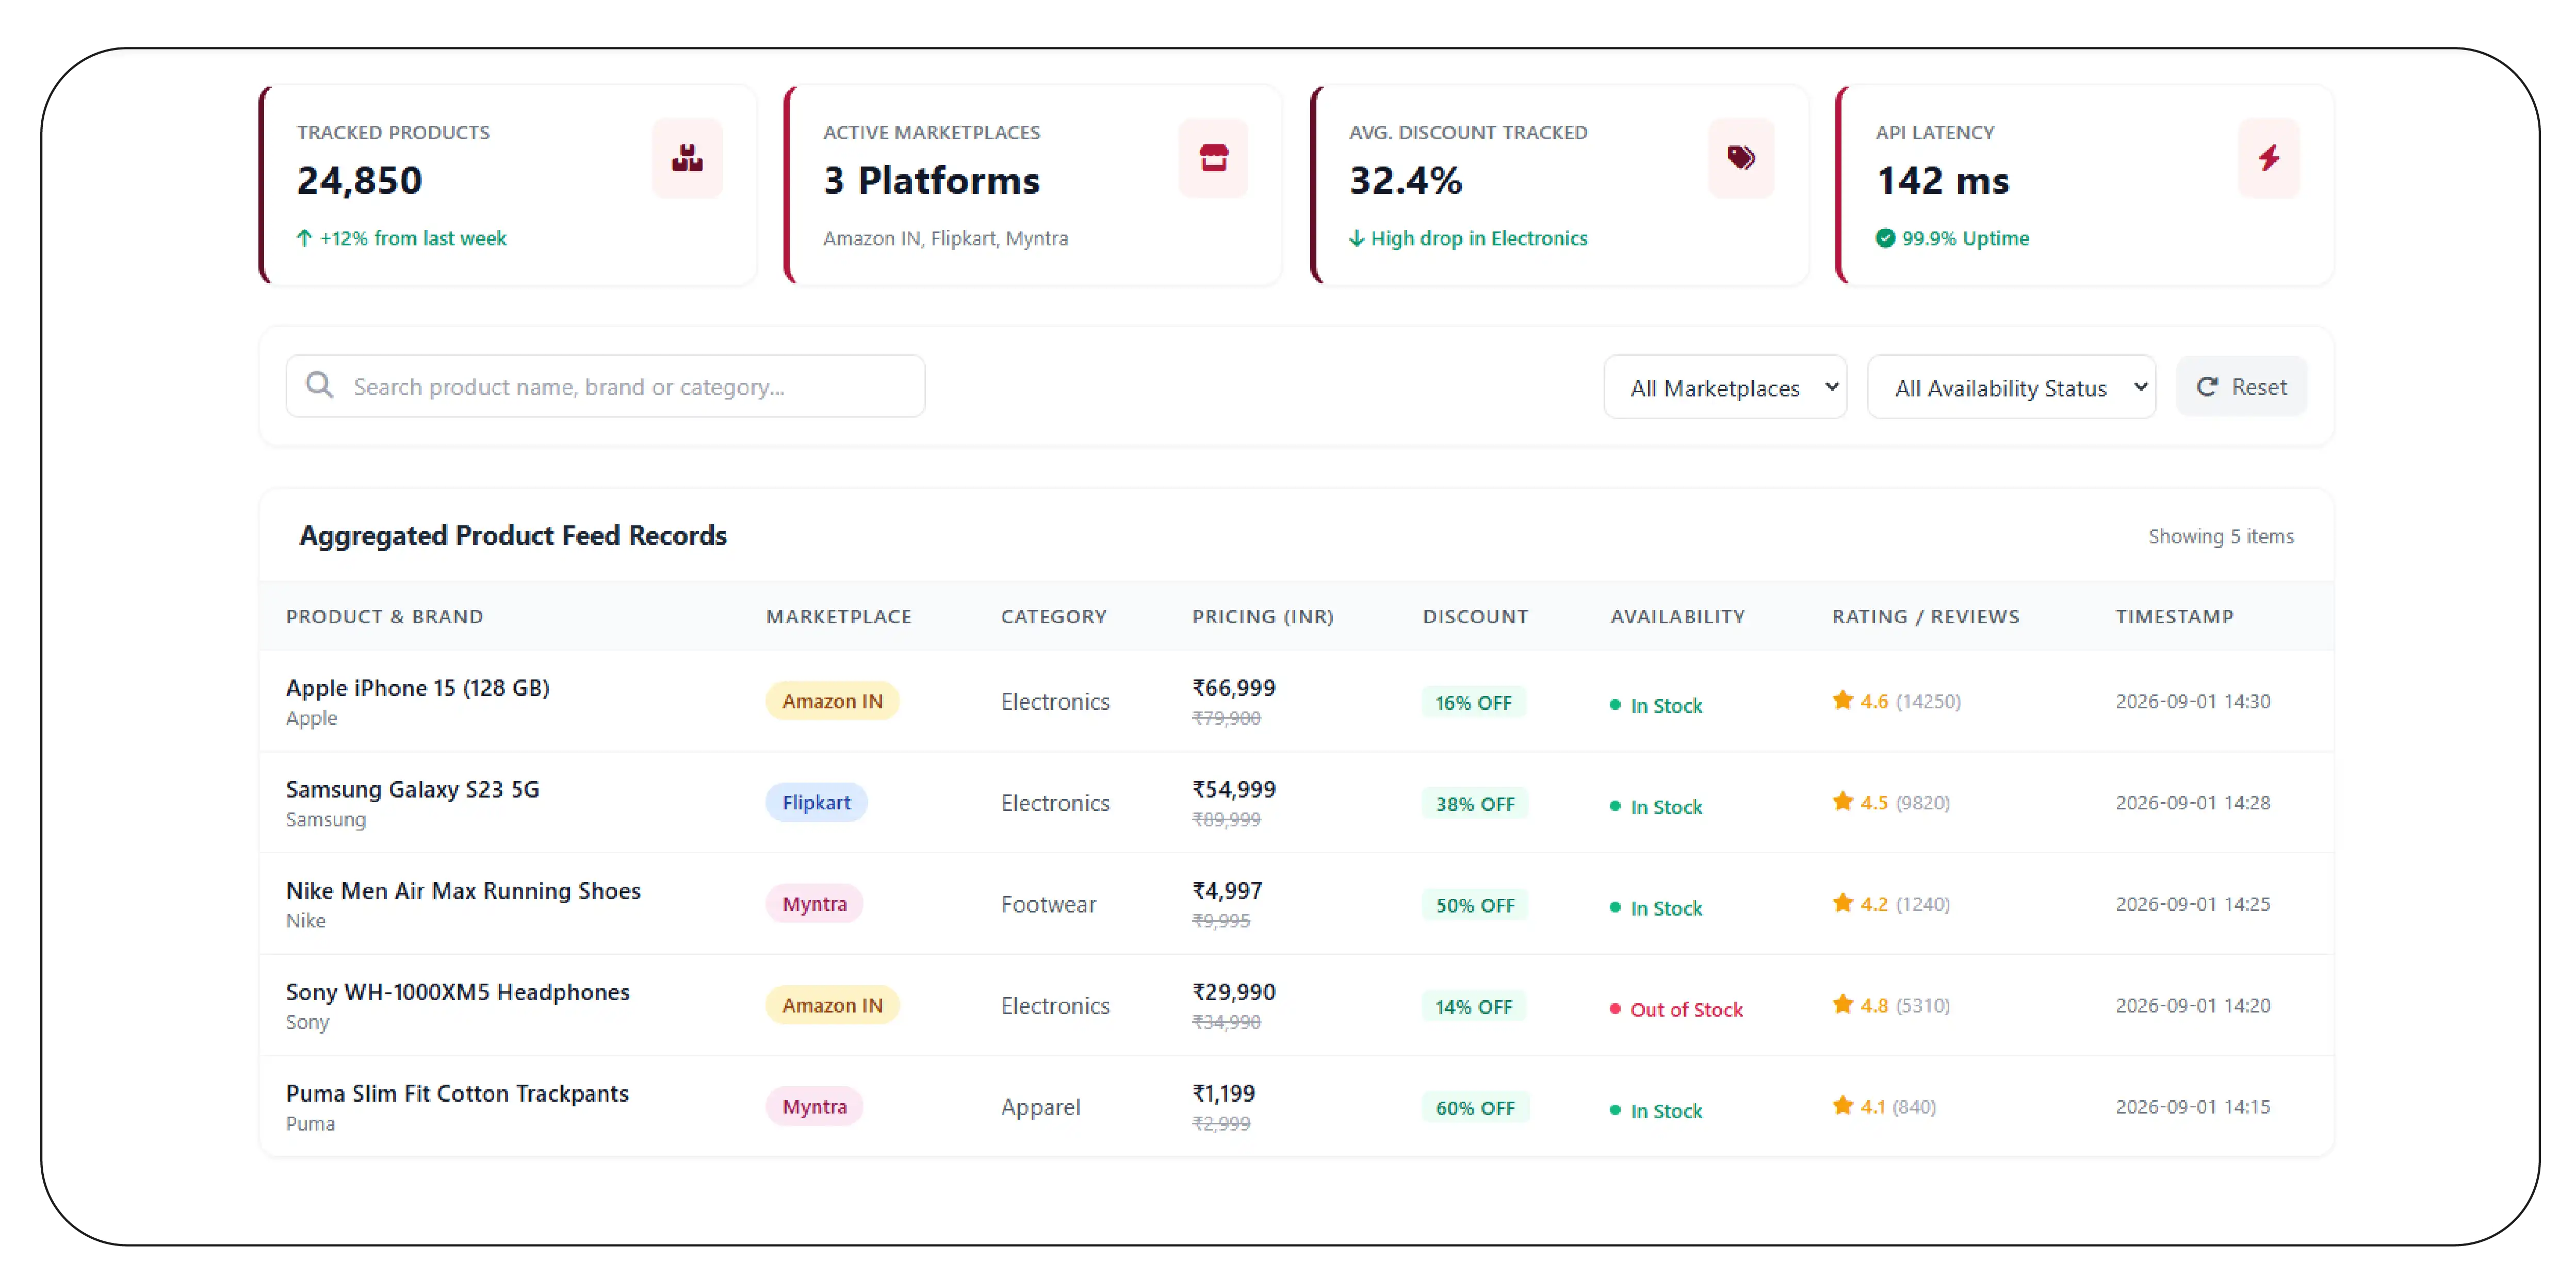Click the active marketplaces store icon
Image resolution: width=2576 pixels, height=1278 pixels.
coord(1213,158)
